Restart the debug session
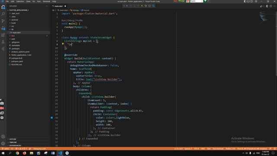This screenshot has width=277, height=156. point(146,6)
